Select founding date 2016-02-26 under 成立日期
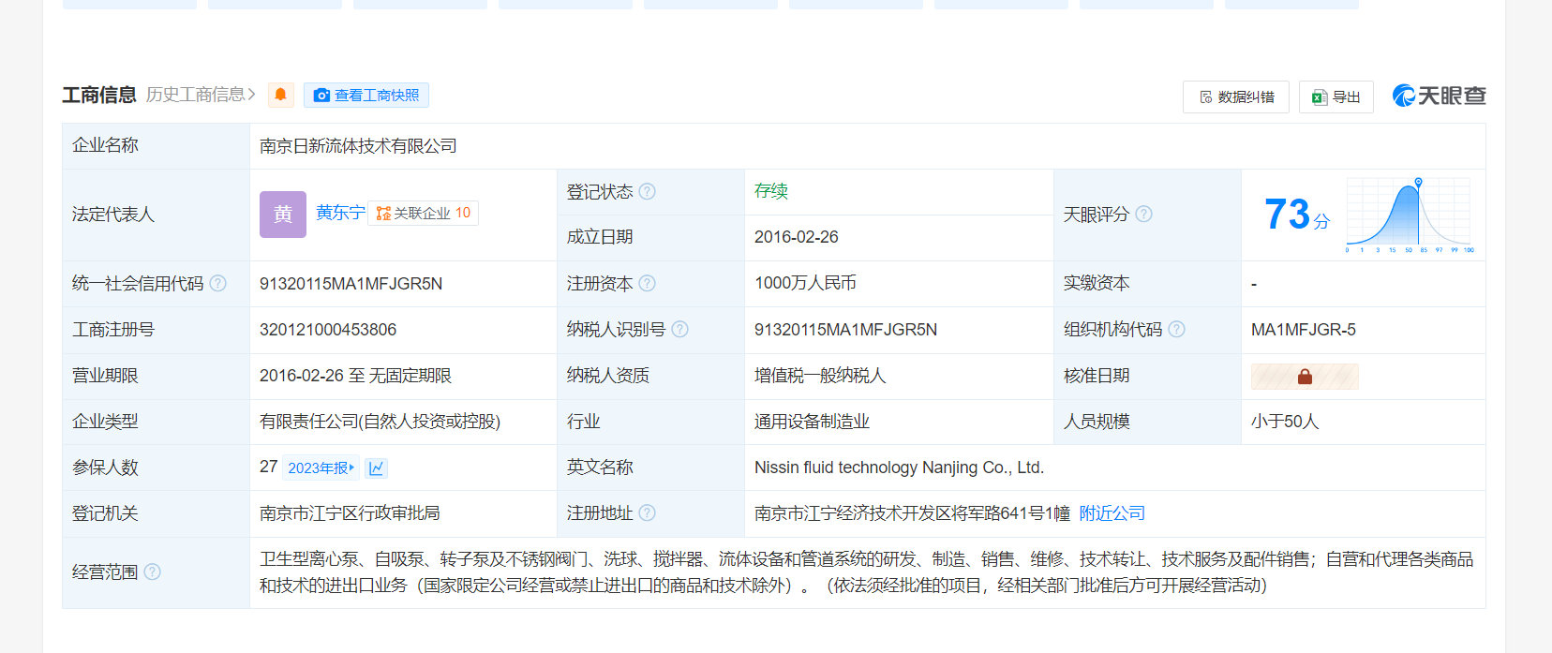1552x653 pixels. pyautogui.click(x=797, y=237)
